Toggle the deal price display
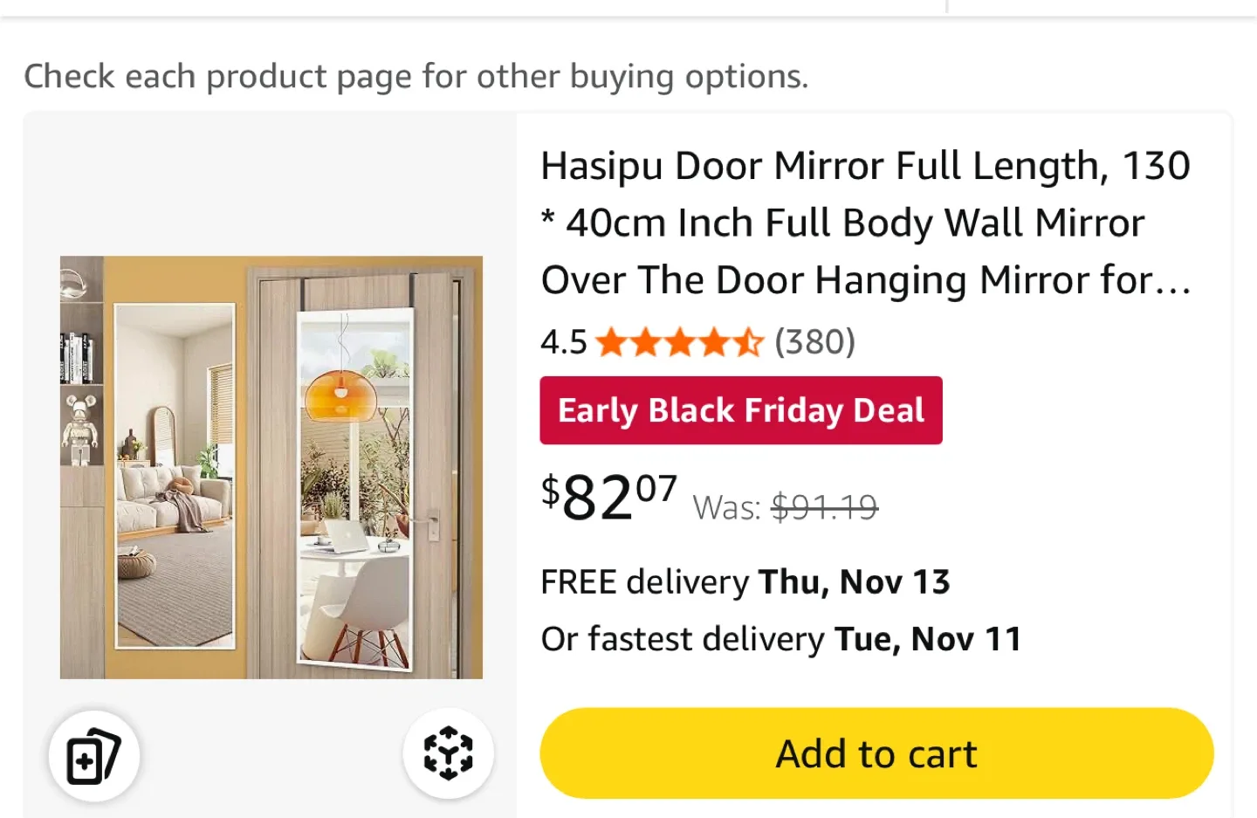This screenshot has width=1257, height=818. pyautogui.click(x=608, y=498)
